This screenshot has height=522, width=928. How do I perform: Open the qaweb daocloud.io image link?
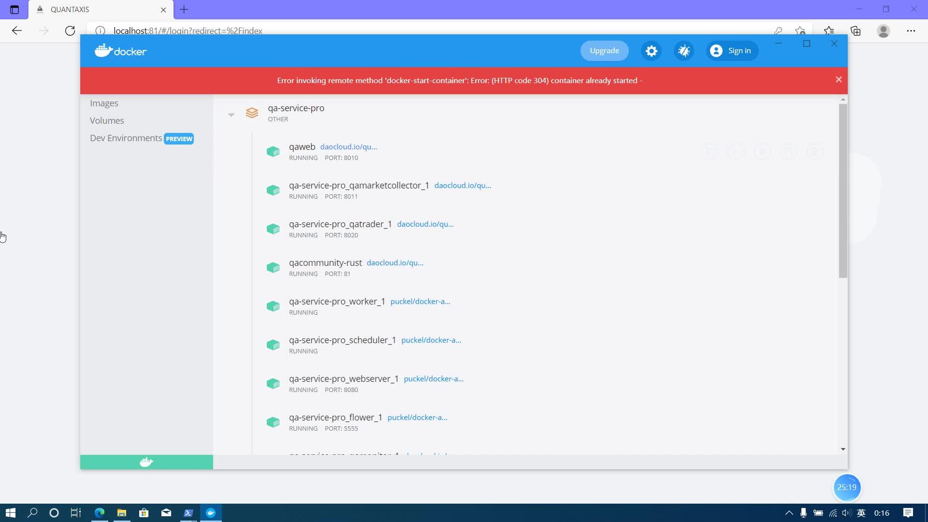click(x=348, y=147)
